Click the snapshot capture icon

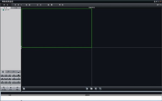pos(96,89)
